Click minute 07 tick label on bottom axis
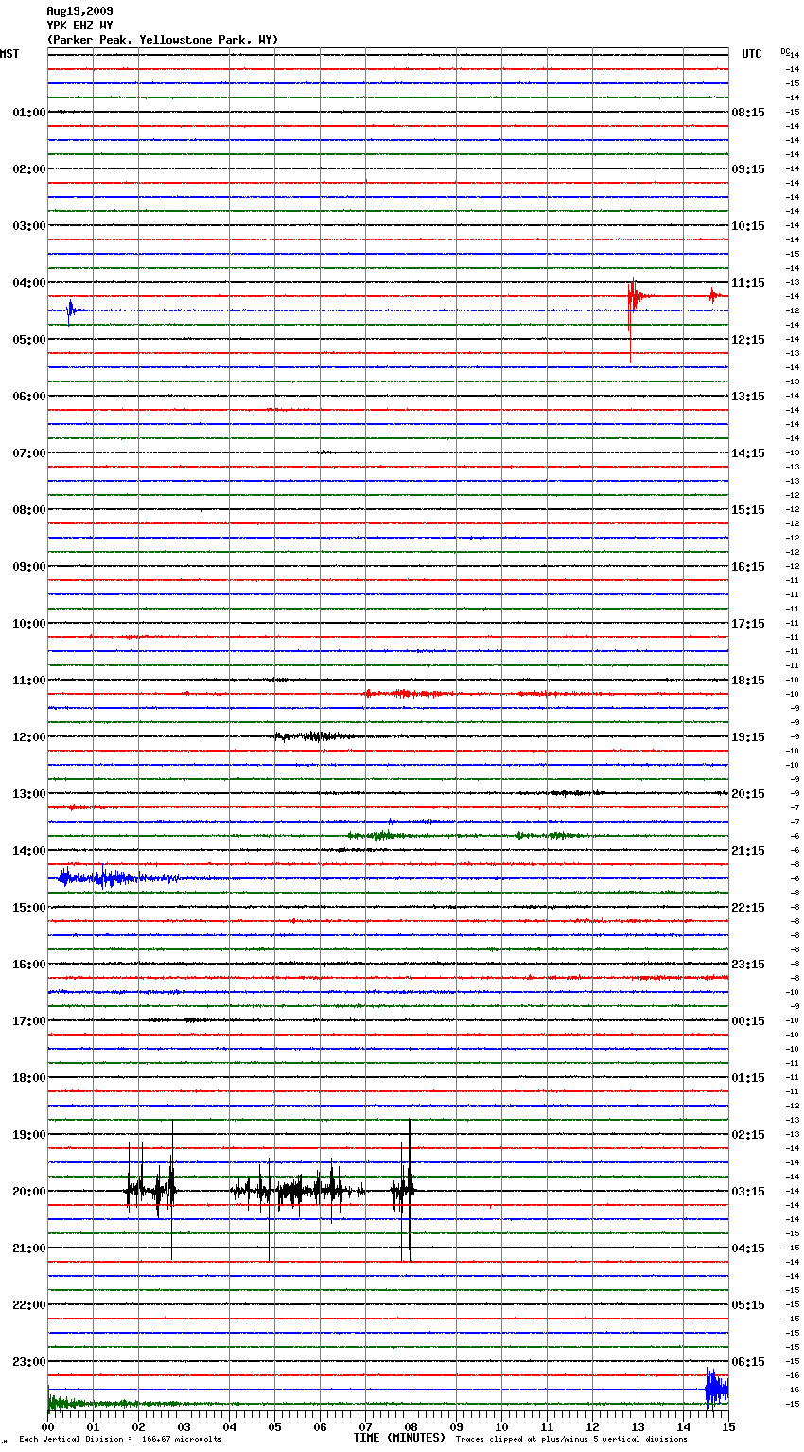This screenshot has height=1452, width=804. [365, 1426]
